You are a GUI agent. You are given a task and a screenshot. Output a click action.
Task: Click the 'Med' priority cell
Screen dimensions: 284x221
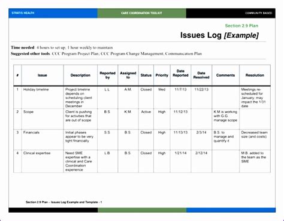click(162, 98)
